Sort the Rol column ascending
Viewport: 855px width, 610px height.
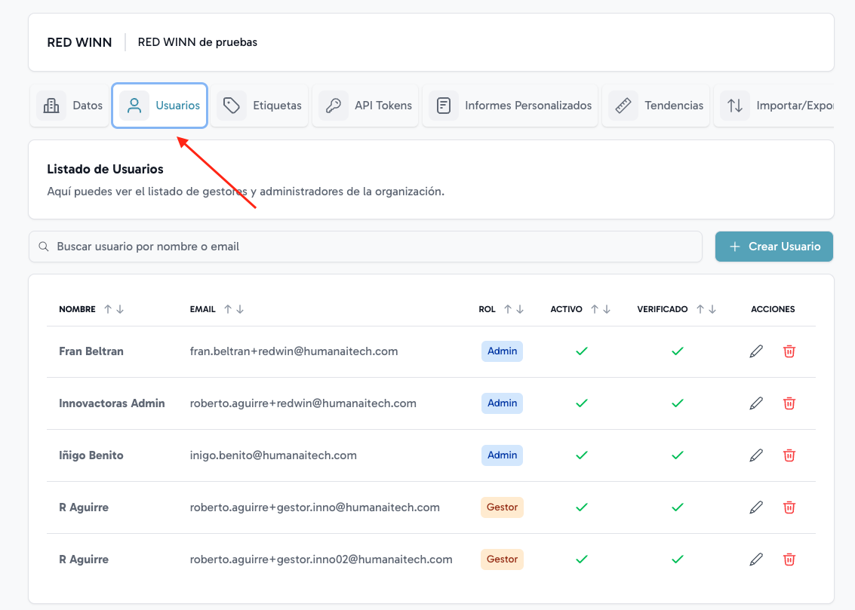[x=508, y=309]
